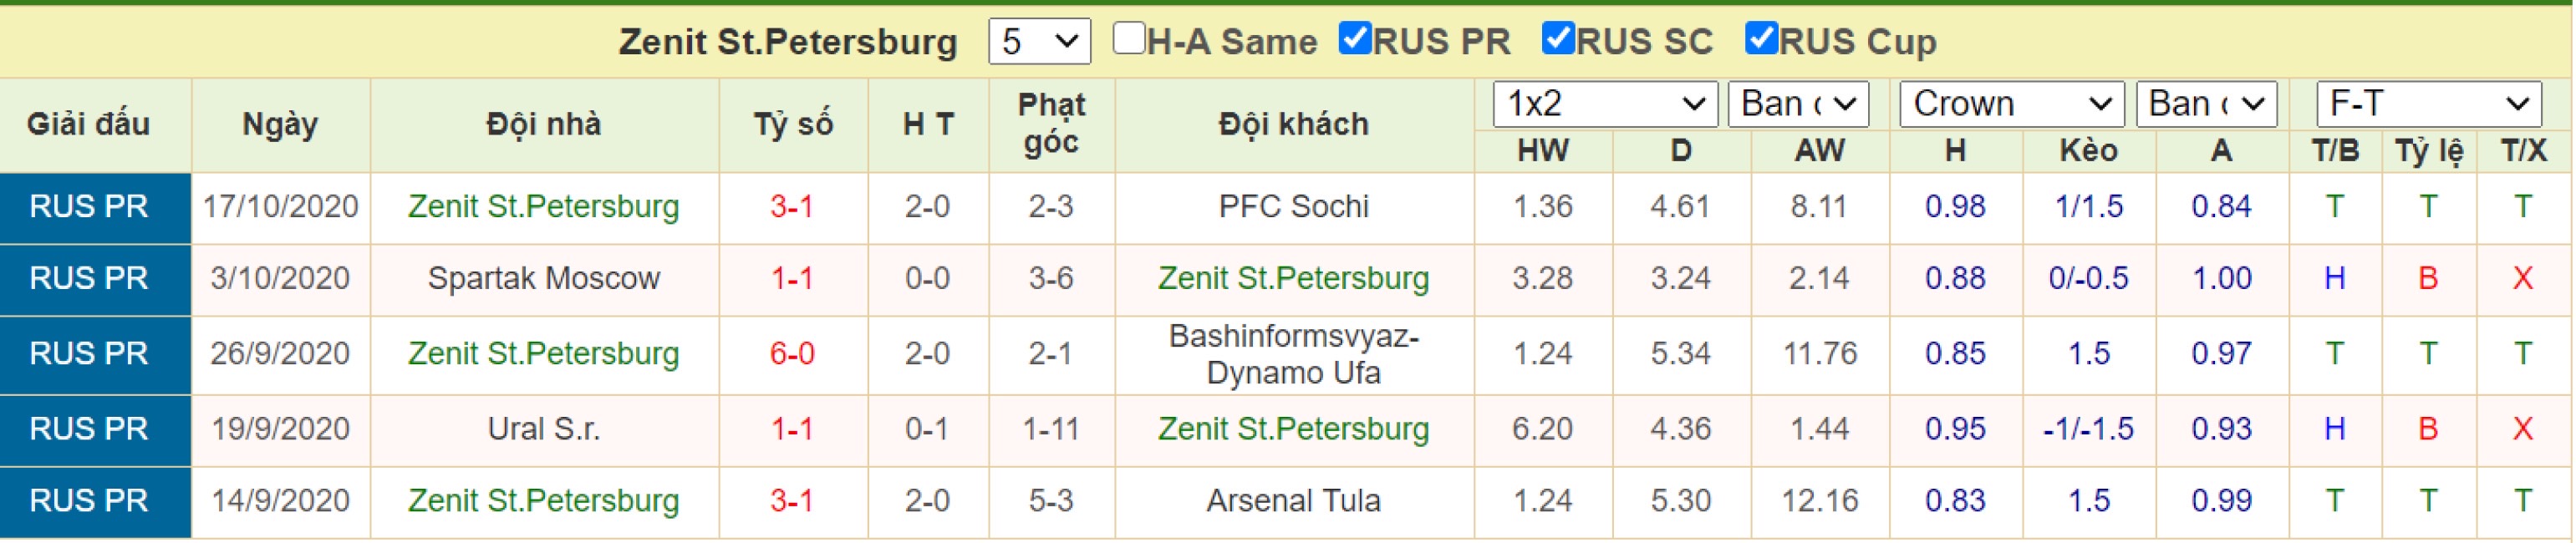Uncheck the RUS PR filter
The height and width of the screenshot is (543, 2576).
tap(1355, 39)
